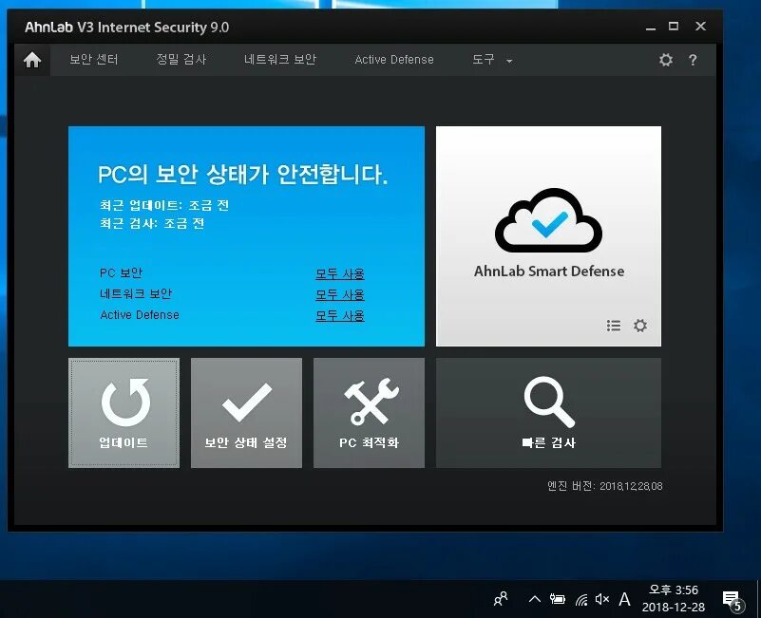This screenshot has width=761, height=618.
Task: Open Action Center notifications icon
Action: [732, 601]
